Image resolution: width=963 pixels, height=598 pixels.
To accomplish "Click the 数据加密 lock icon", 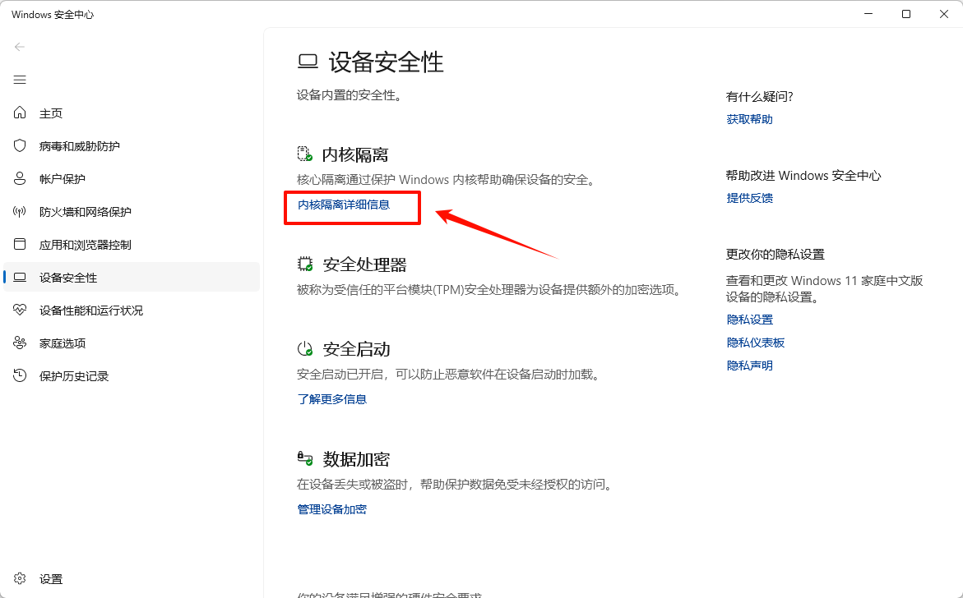I will pos(305,458).
